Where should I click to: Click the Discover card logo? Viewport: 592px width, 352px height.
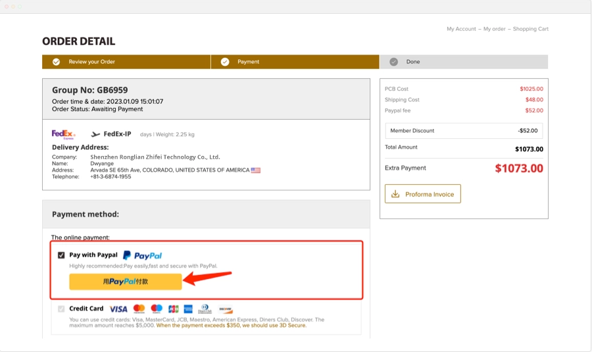coord(226,309)
